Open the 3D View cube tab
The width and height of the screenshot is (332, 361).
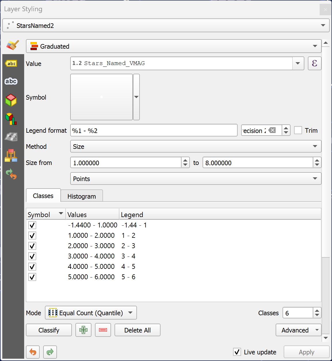(11, 100)
